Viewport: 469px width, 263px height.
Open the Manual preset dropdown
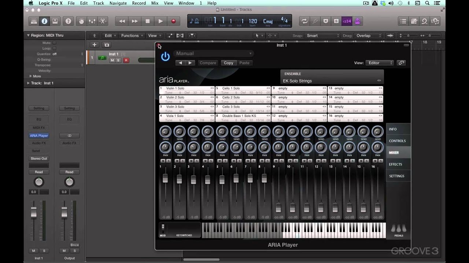click(x=214, y=53)
